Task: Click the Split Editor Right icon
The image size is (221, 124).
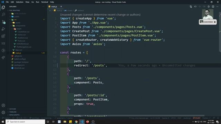Action: (x=213, y=7)
